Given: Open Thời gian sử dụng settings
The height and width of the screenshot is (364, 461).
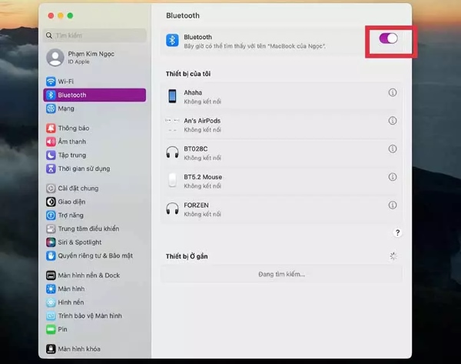Looking at the screenshot, I should point(83,169).
